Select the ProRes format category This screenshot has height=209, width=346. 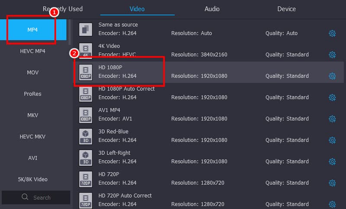(33, 94)
